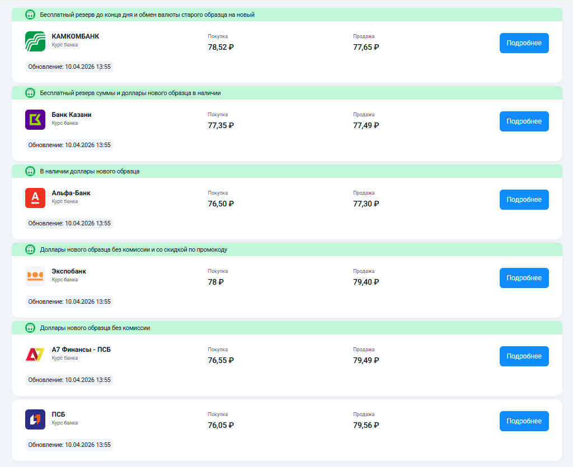Click Банк Казани promo banner about бесплатный резерв суммы
This screenshot has height=467, width=573.
287,93
